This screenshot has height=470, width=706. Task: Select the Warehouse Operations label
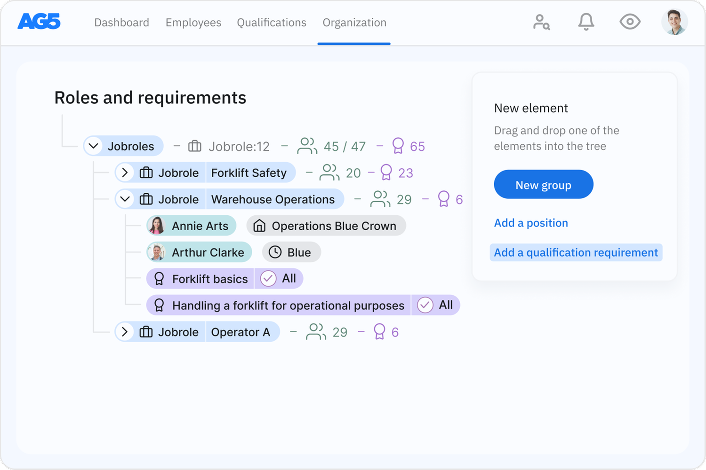click(x=273, y=199)
